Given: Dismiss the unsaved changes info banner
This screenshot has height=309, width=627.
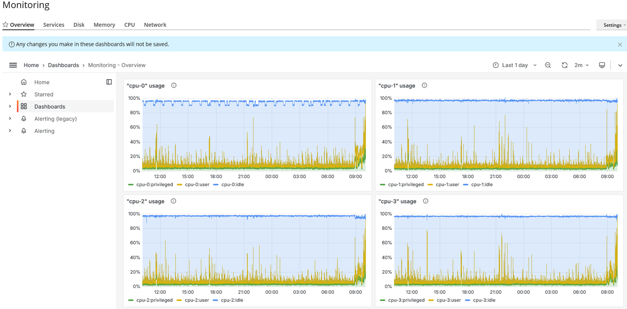Looking at the screenshot, I should [x=620, y=45].
